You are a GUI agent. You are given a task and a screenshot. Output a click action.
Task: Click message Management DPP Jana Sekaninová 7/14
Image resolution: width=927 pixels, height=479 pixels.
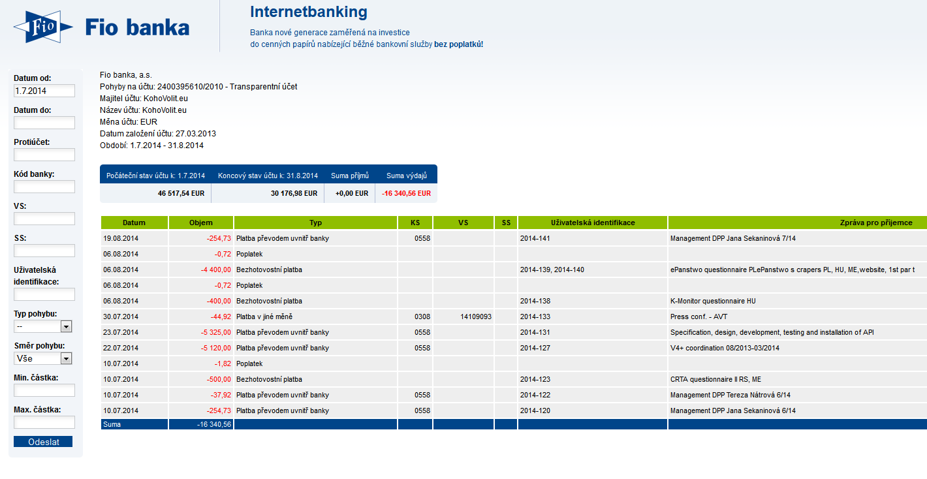733,238
